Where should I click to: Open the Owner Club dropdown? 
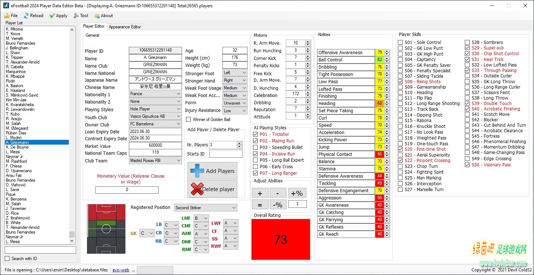tap(155, 124)
